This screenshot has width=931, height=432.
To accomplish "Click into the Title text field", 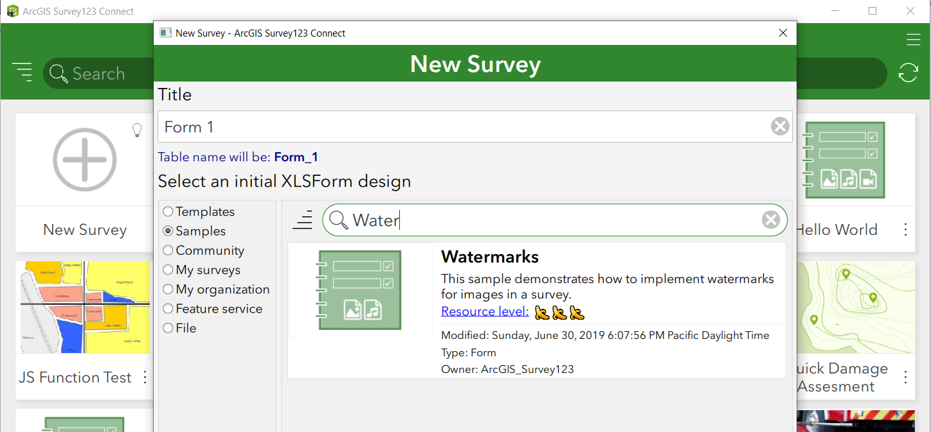I will click(x=463, y=127).
